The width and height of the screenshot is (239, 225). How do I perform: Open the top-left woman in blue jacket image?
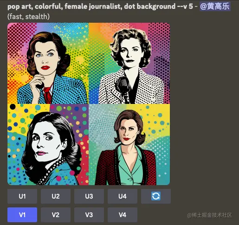point(48,63)
